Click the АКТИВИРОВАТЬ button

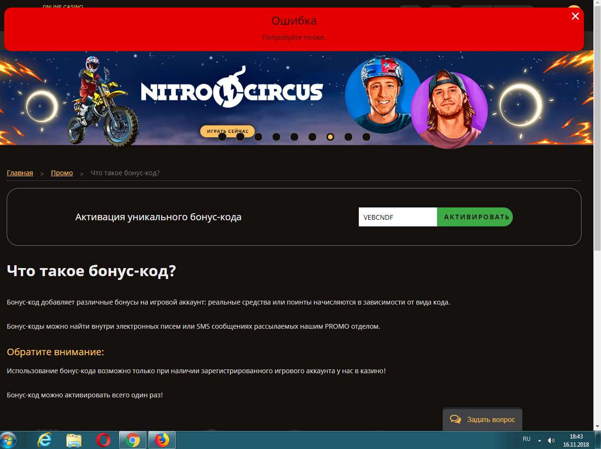(x=475, y=217)
